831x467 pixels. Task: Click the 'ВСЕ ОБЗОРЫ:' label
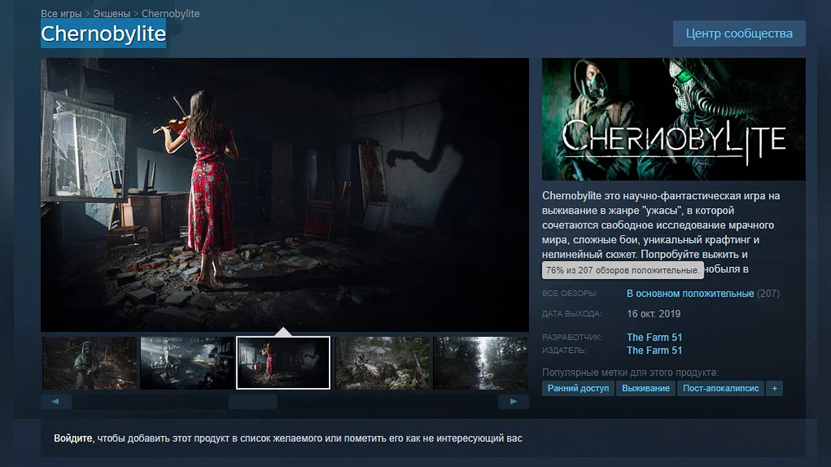pos(570,294)
